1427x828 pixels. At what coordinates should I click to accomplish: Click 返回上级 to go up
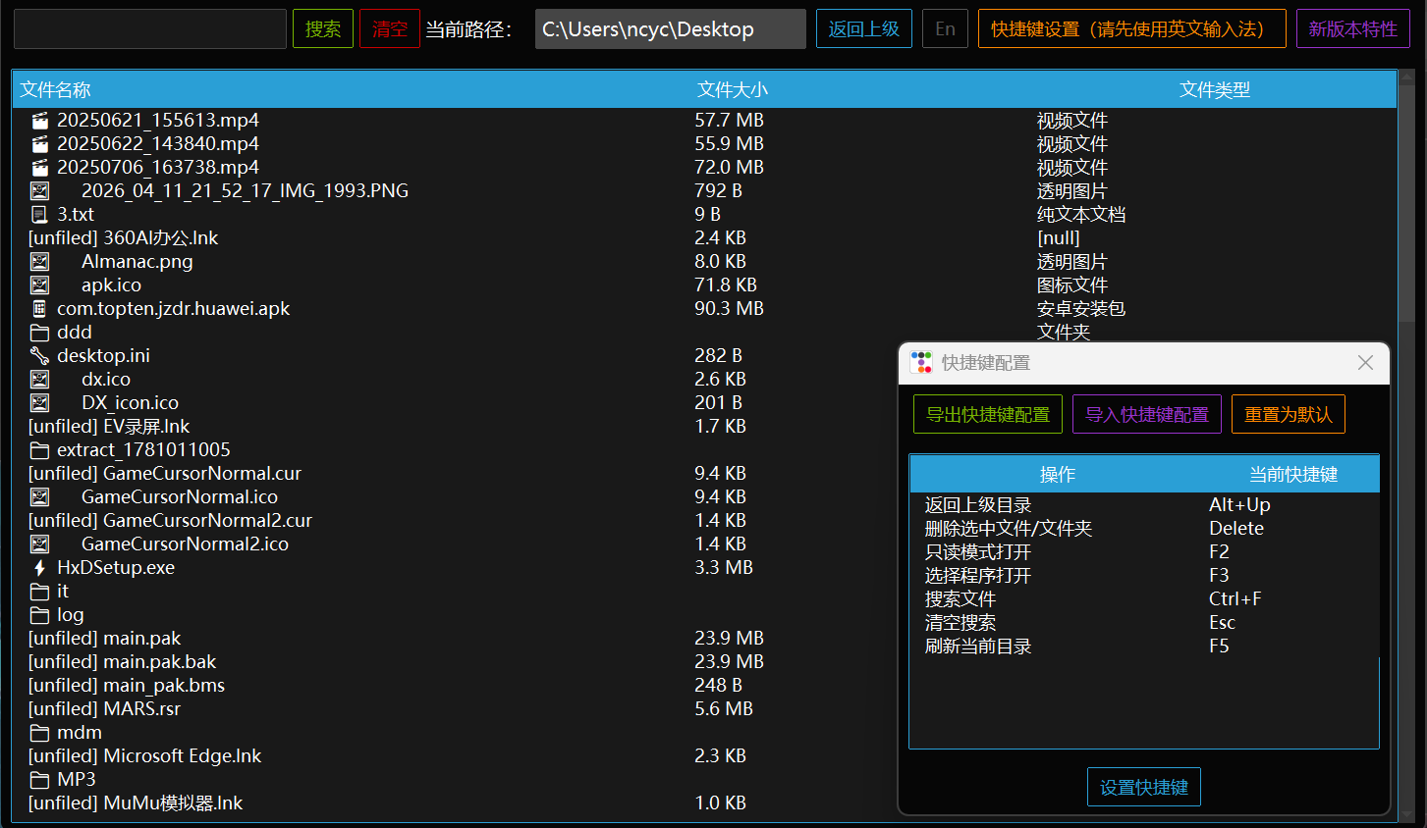pyautogui.click(x=864, y=28)
